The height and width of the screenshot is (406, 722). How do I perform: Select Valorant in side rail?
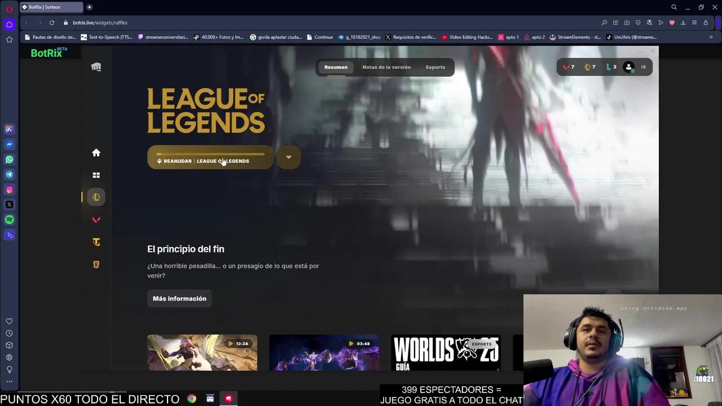(x=96, y=219)
